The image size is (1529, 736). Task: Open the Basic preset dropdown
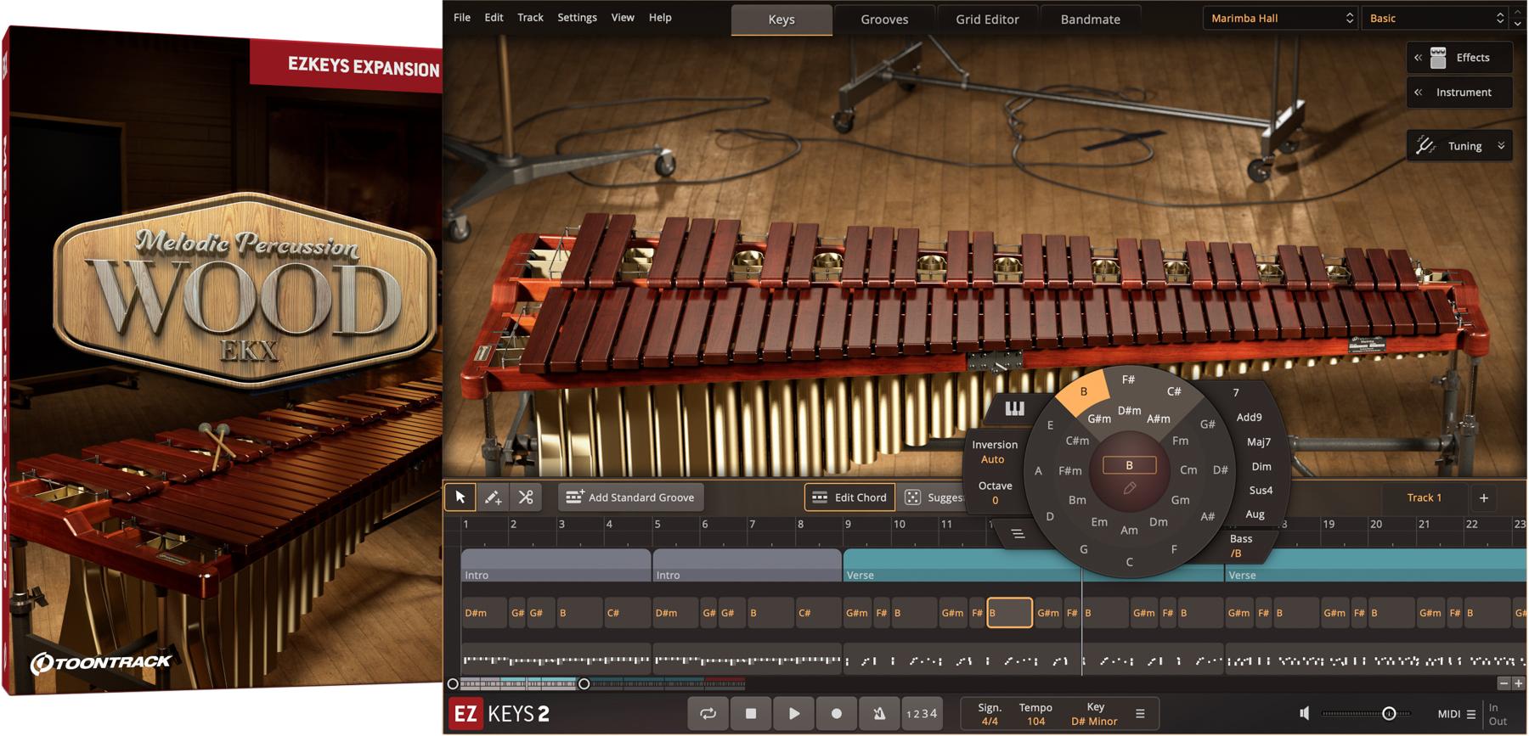(1436, 18)
